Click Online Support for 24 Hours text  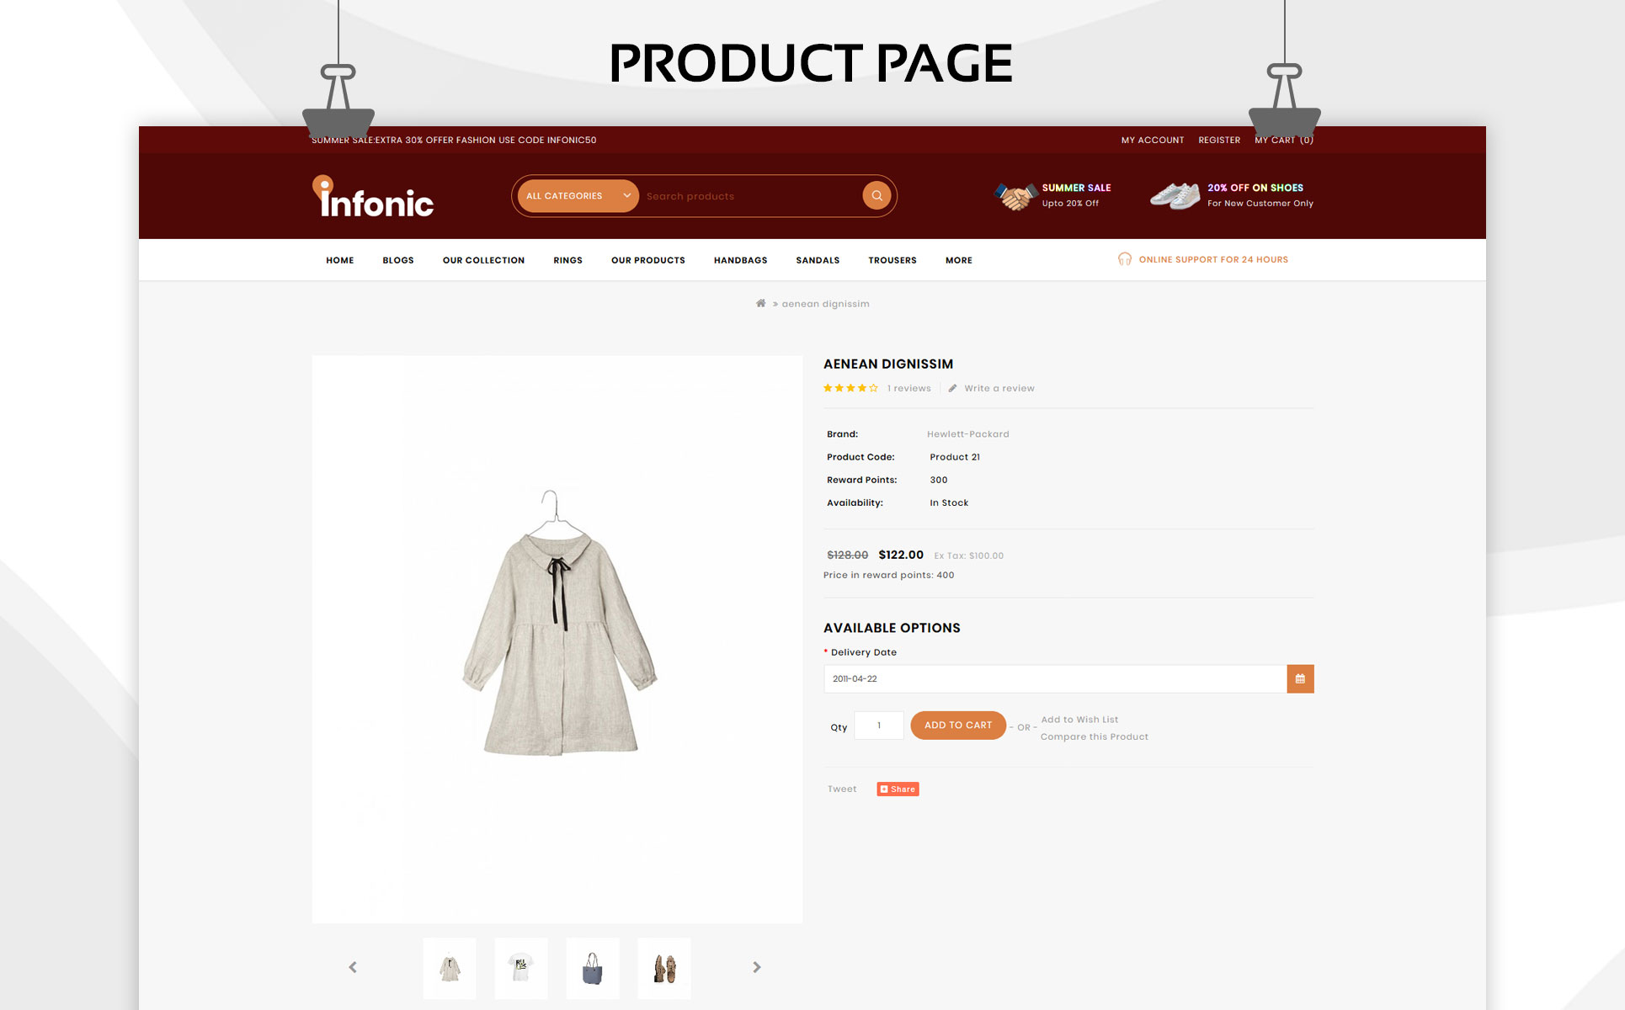(x=1213, y=259)
